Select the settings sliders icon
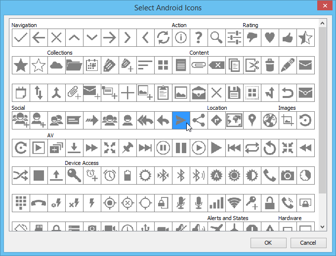 coord(234,37)
